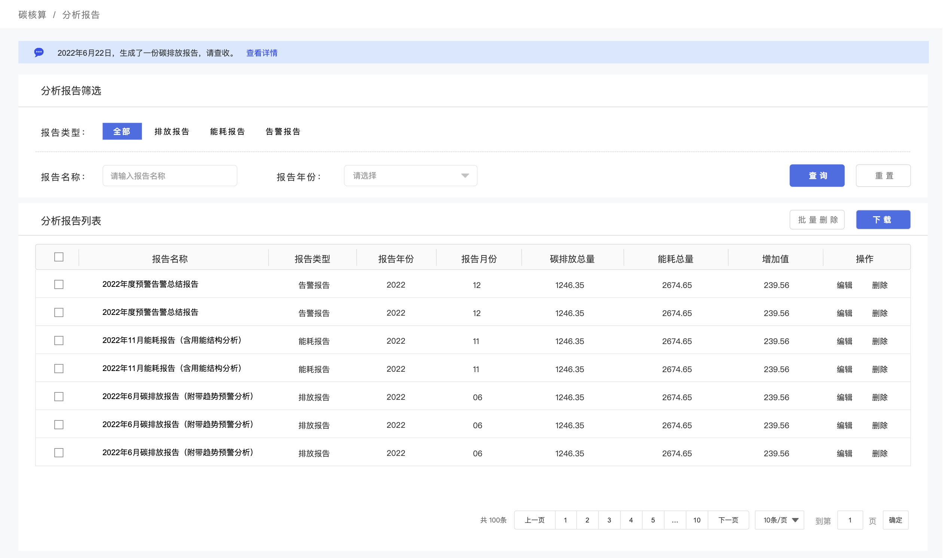Click the 下载 button
This screenshot has height=558, width=943.
coord(883,220)
